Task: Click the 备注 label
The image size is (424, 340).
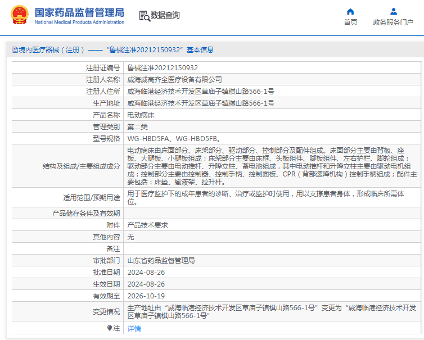Action: [x=113, y=249]
